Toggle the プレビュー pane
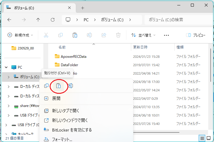Image resolution: width=214 pixels, height=142 pixels. [x=196, y=35]
